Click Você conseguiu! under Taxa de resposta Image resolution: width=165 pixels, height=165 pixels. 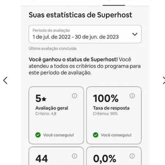pos(116,135)
